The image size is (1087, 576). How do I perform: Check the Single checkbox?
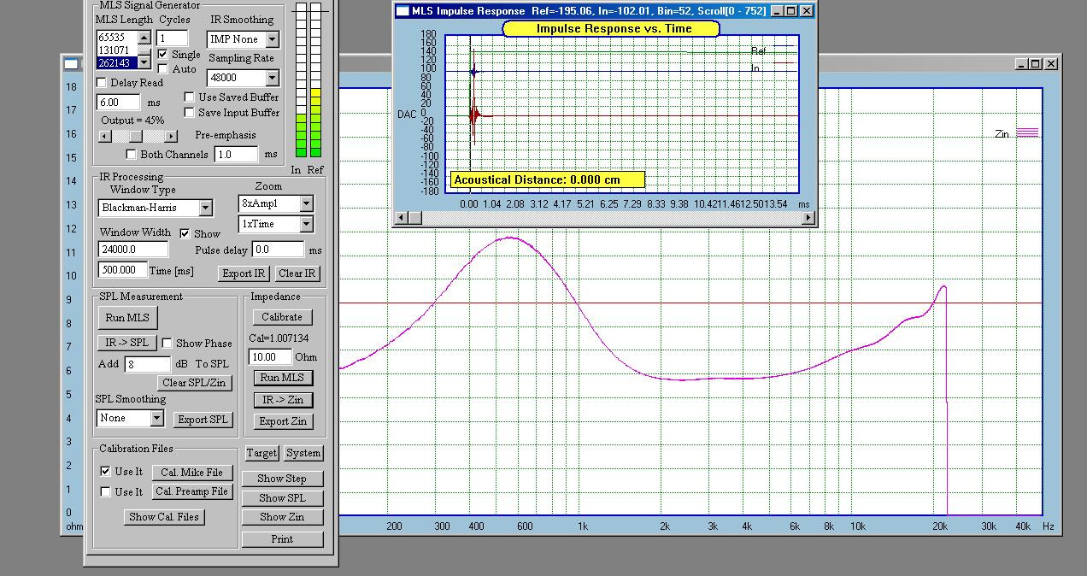click(x=163, y=55)
